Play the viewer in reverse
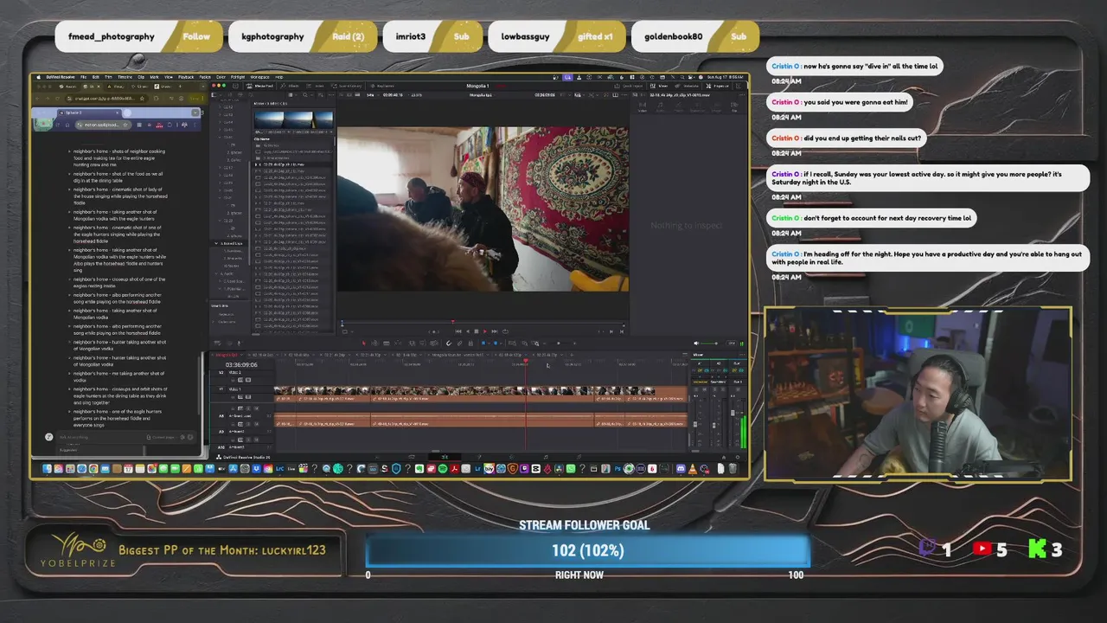Screen dimensions: 1107x623 [x=468, y=331]
